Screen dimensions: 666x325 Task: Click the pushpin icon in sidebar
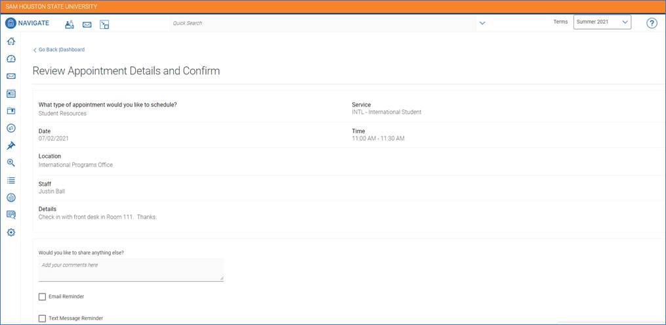point(10,146)
